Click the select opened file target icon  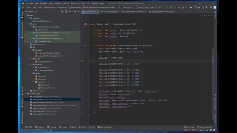pos(62,11)
